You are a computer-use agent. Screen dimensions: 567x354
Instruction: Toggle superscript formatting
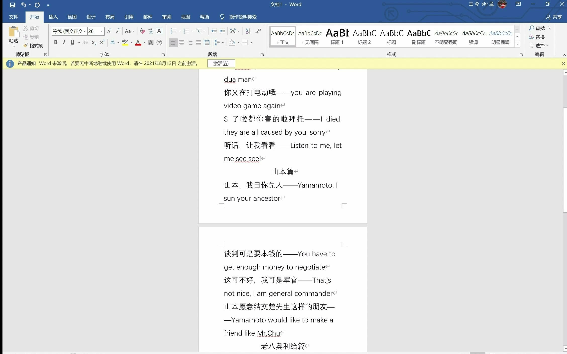102,42
